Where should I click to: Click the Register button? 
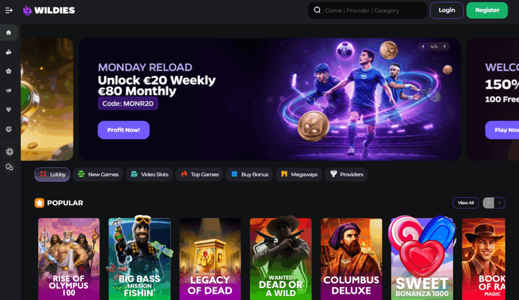pos(487,10)
